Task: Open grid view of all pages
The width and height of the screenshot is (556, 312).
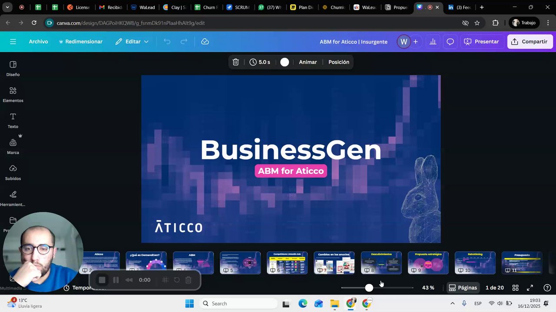Action: 515,288
